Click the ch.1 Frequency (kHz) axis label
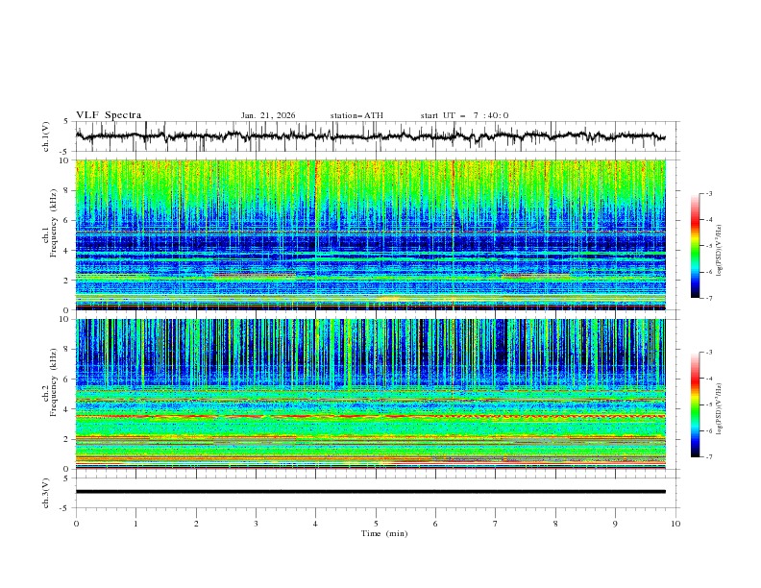 tap(49, 234)
